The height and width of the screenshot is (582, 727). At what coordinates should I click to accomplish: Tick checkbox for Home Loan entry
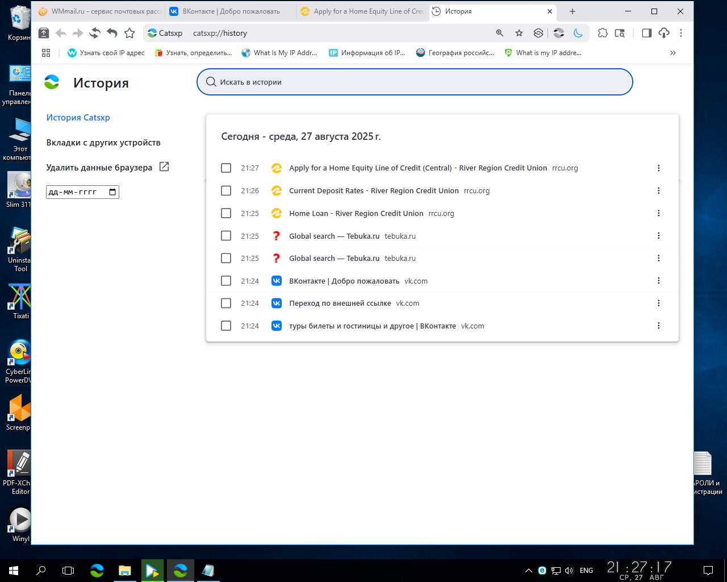coord(226,213)
